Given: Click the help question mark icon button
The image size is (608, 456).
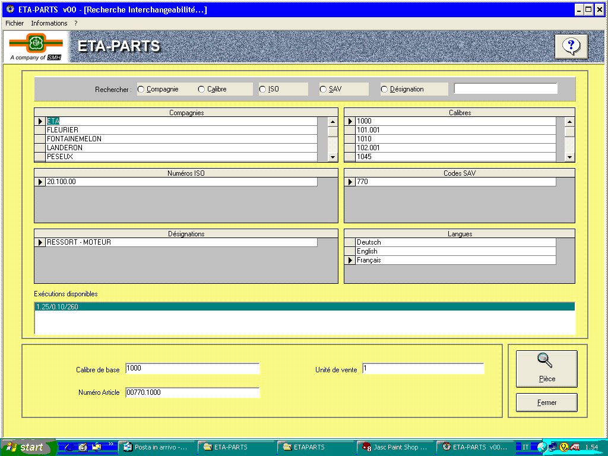Looking at the screenshot, I should tap(571, 46).
